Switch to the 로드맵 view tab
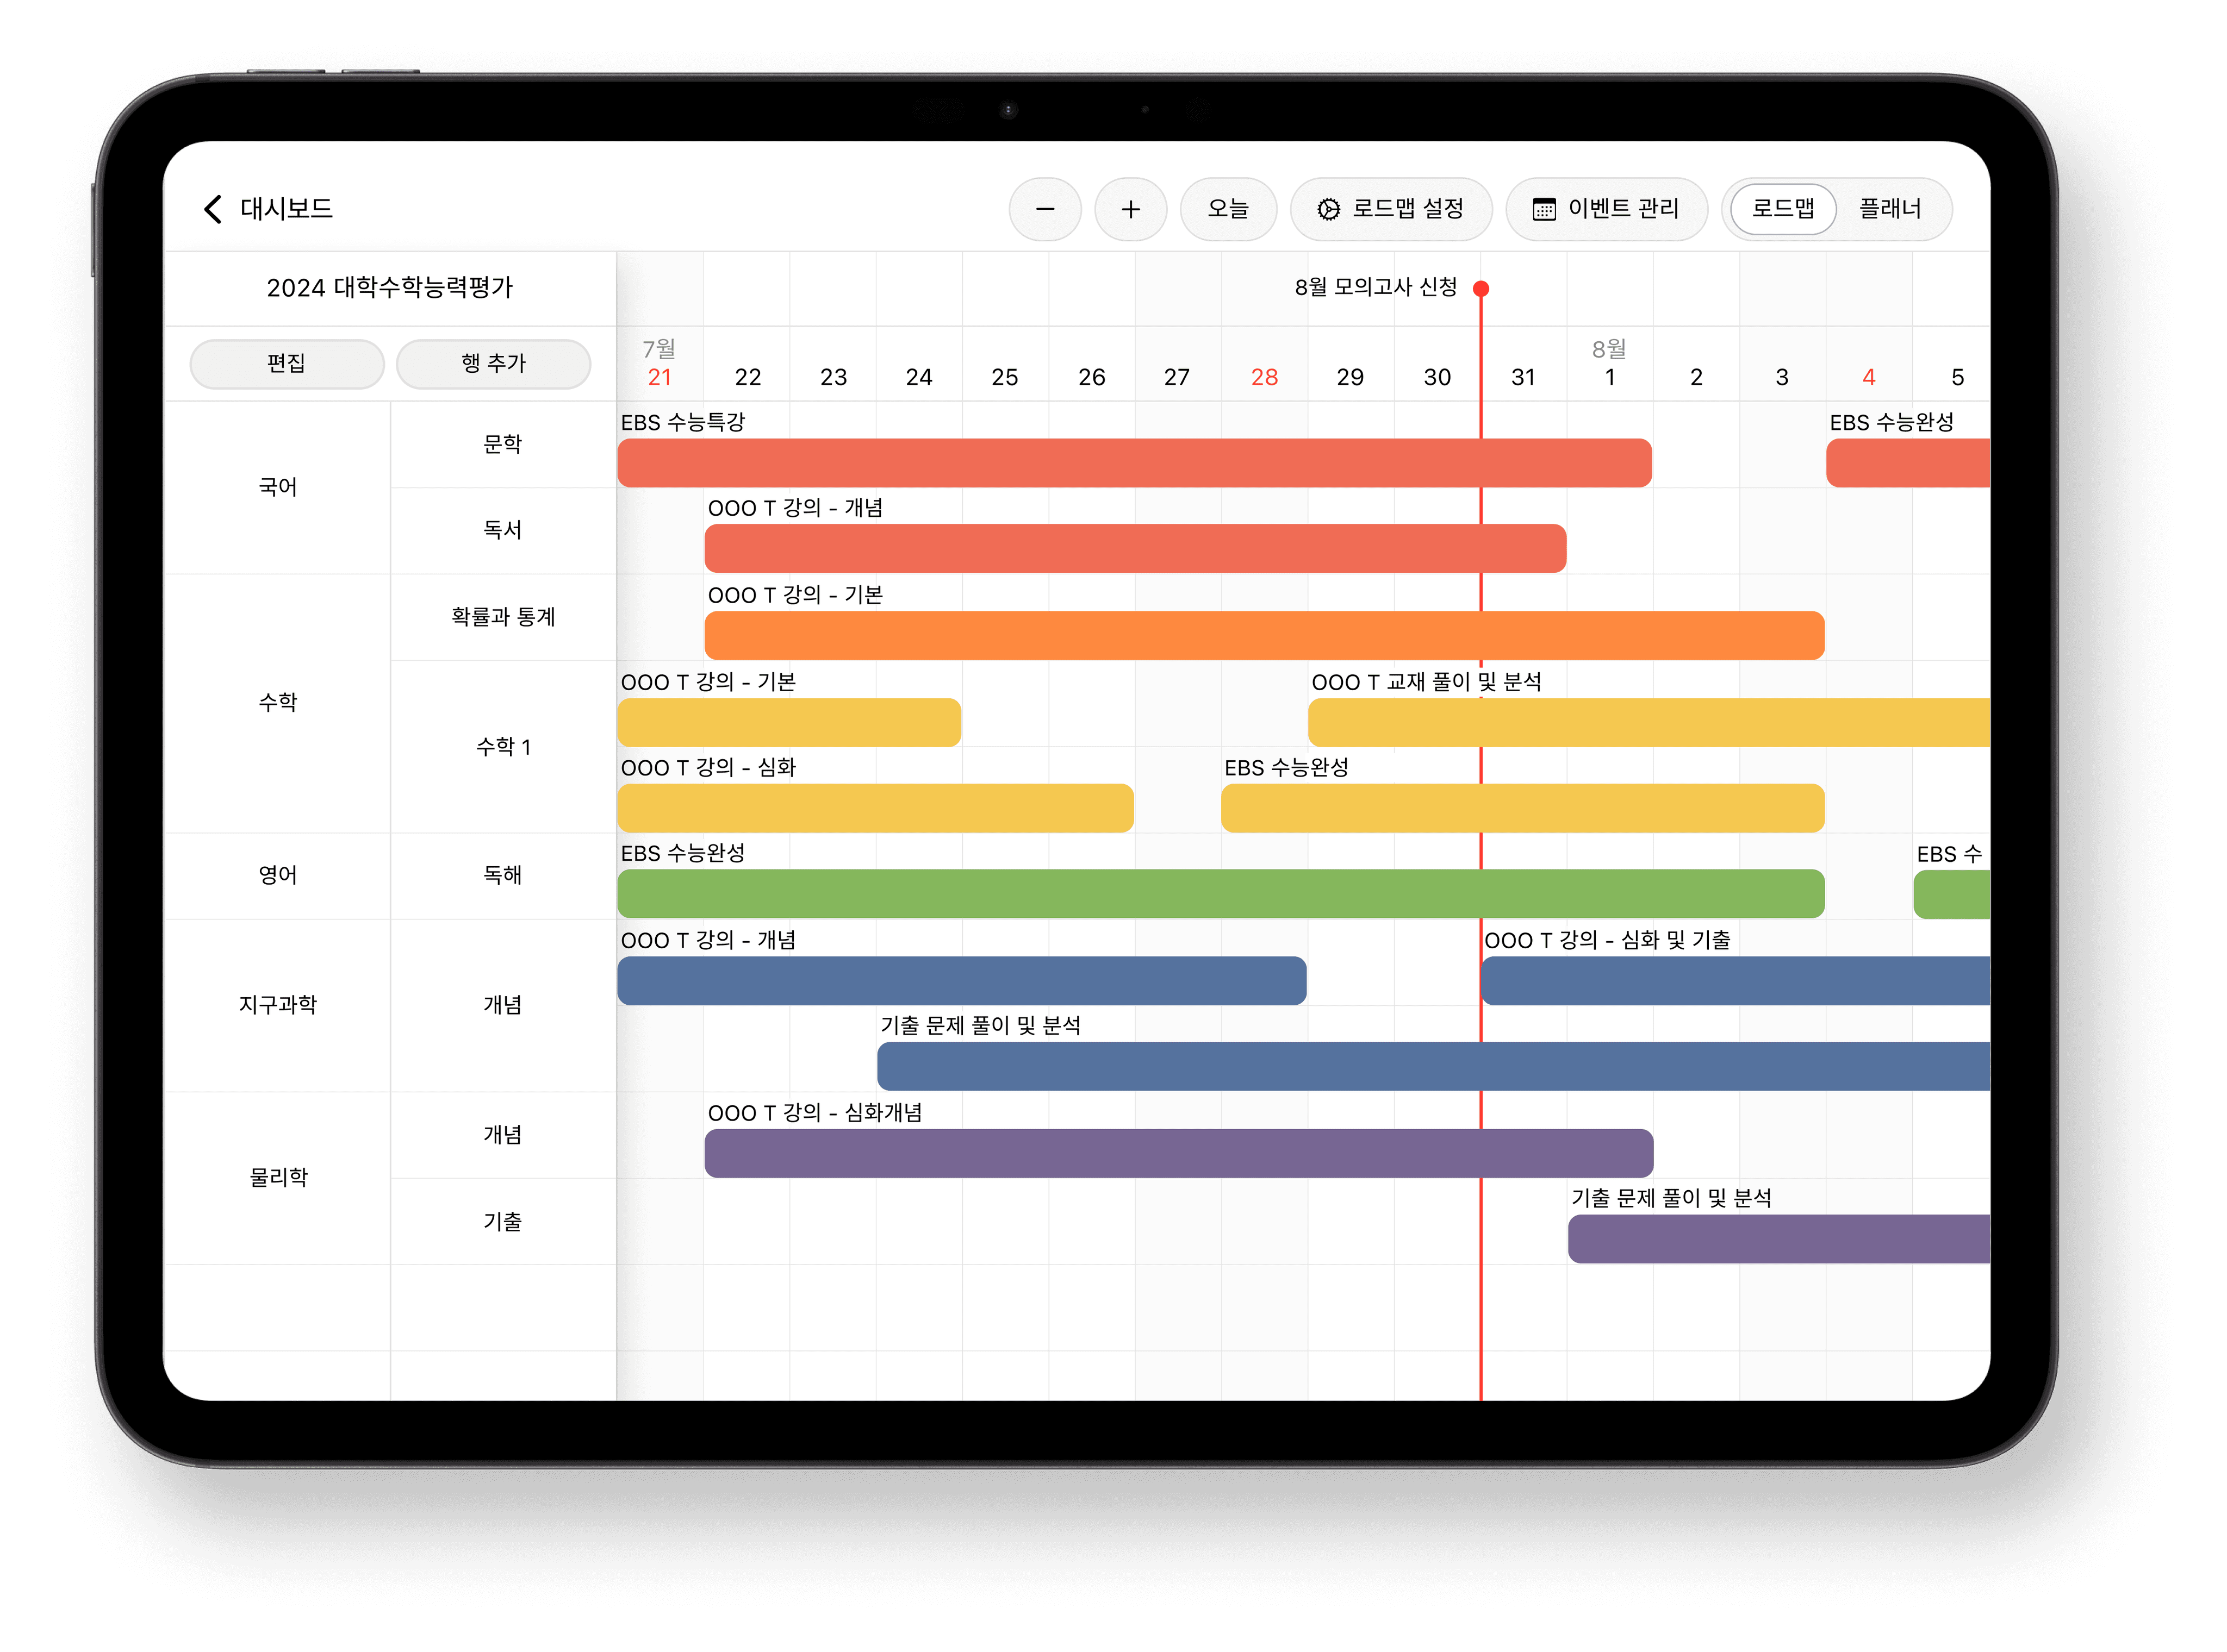 click(x=1783, y=209)
